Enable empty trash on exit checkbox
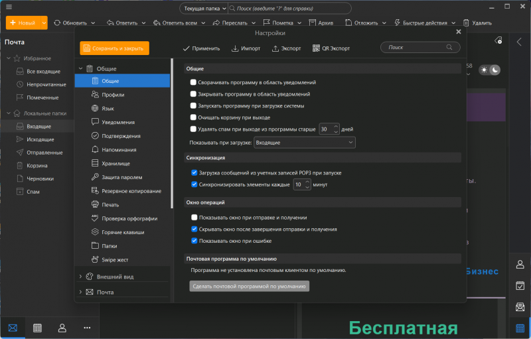531x339 pixels. (x=193, y=117)
